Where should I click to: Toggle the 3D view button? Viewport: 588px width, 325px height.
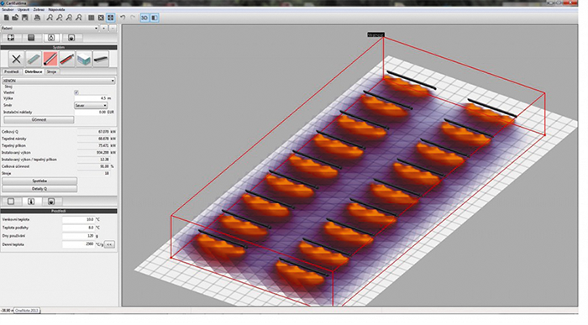click(x=144, y=18)
